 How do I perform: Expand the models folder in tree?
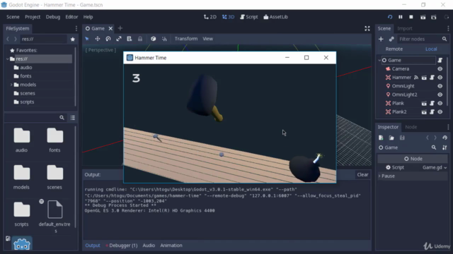pos(11,85)
